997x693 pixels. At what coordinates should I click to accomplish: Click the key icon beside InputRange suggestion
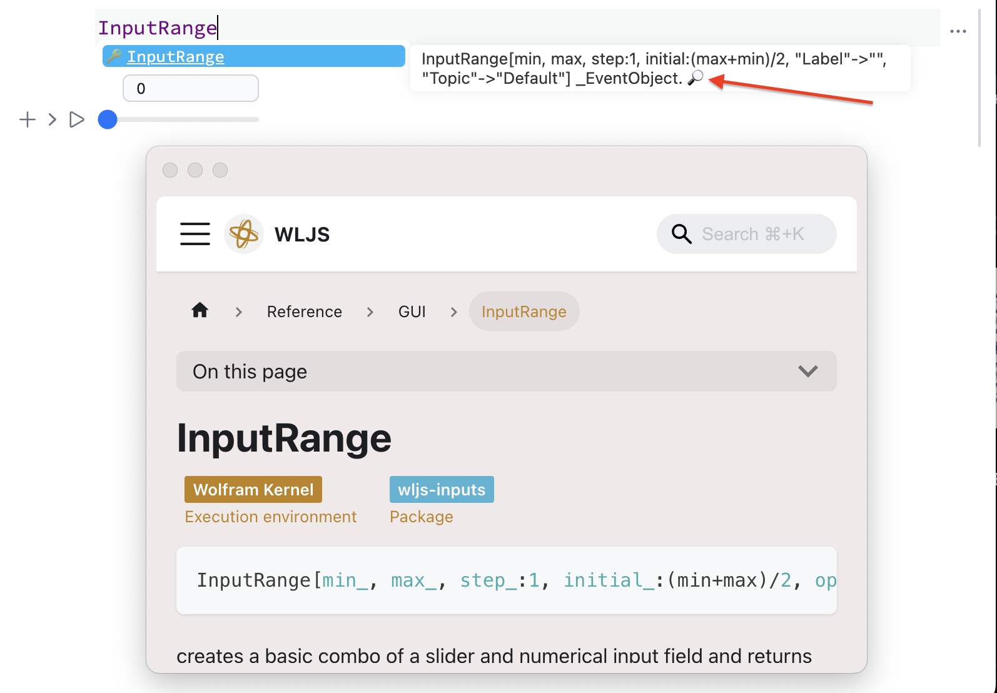click(114, 56)
